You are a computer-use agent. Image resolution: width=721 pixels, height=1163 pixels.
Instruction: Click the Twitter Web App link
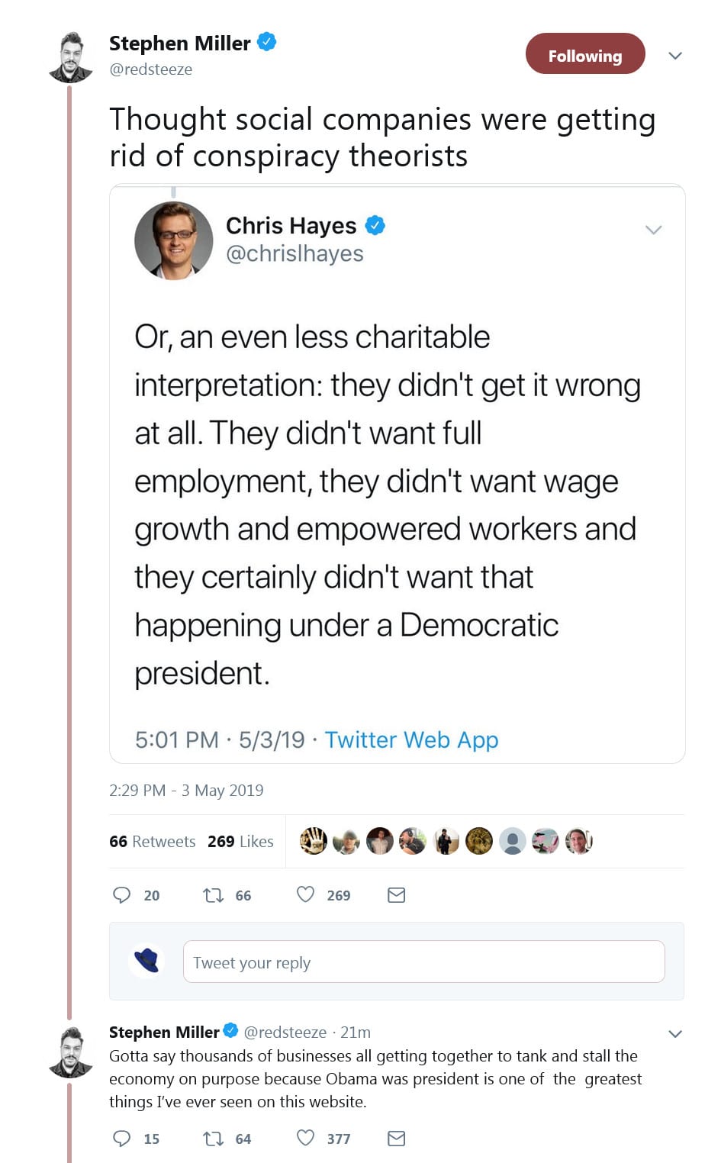[x=411, y=739]
